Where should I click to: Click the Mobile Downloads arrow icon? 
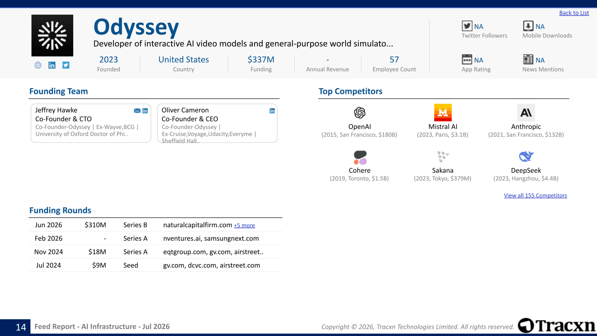click(x=528, y=26)
